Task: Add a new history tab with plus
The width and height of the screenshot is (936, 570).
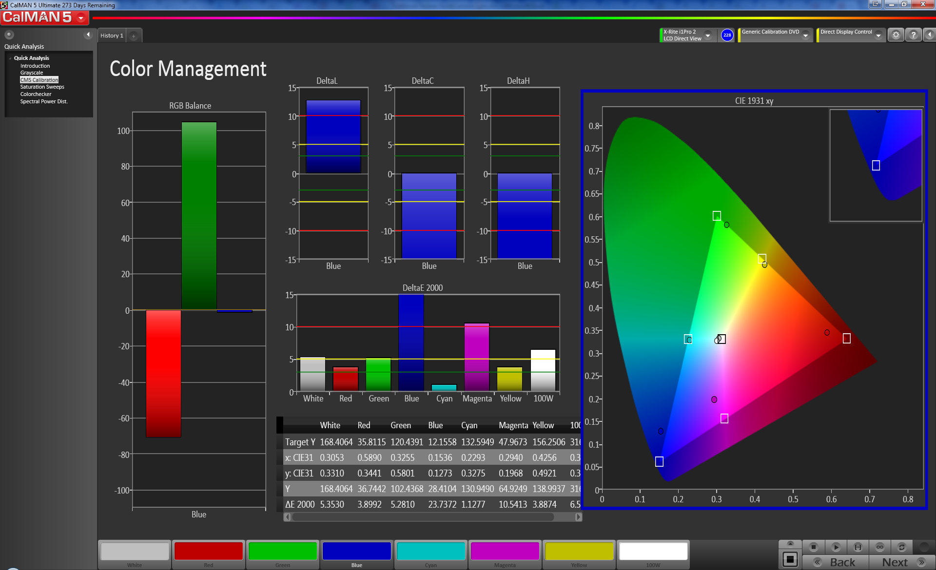Action: point(134,36)
